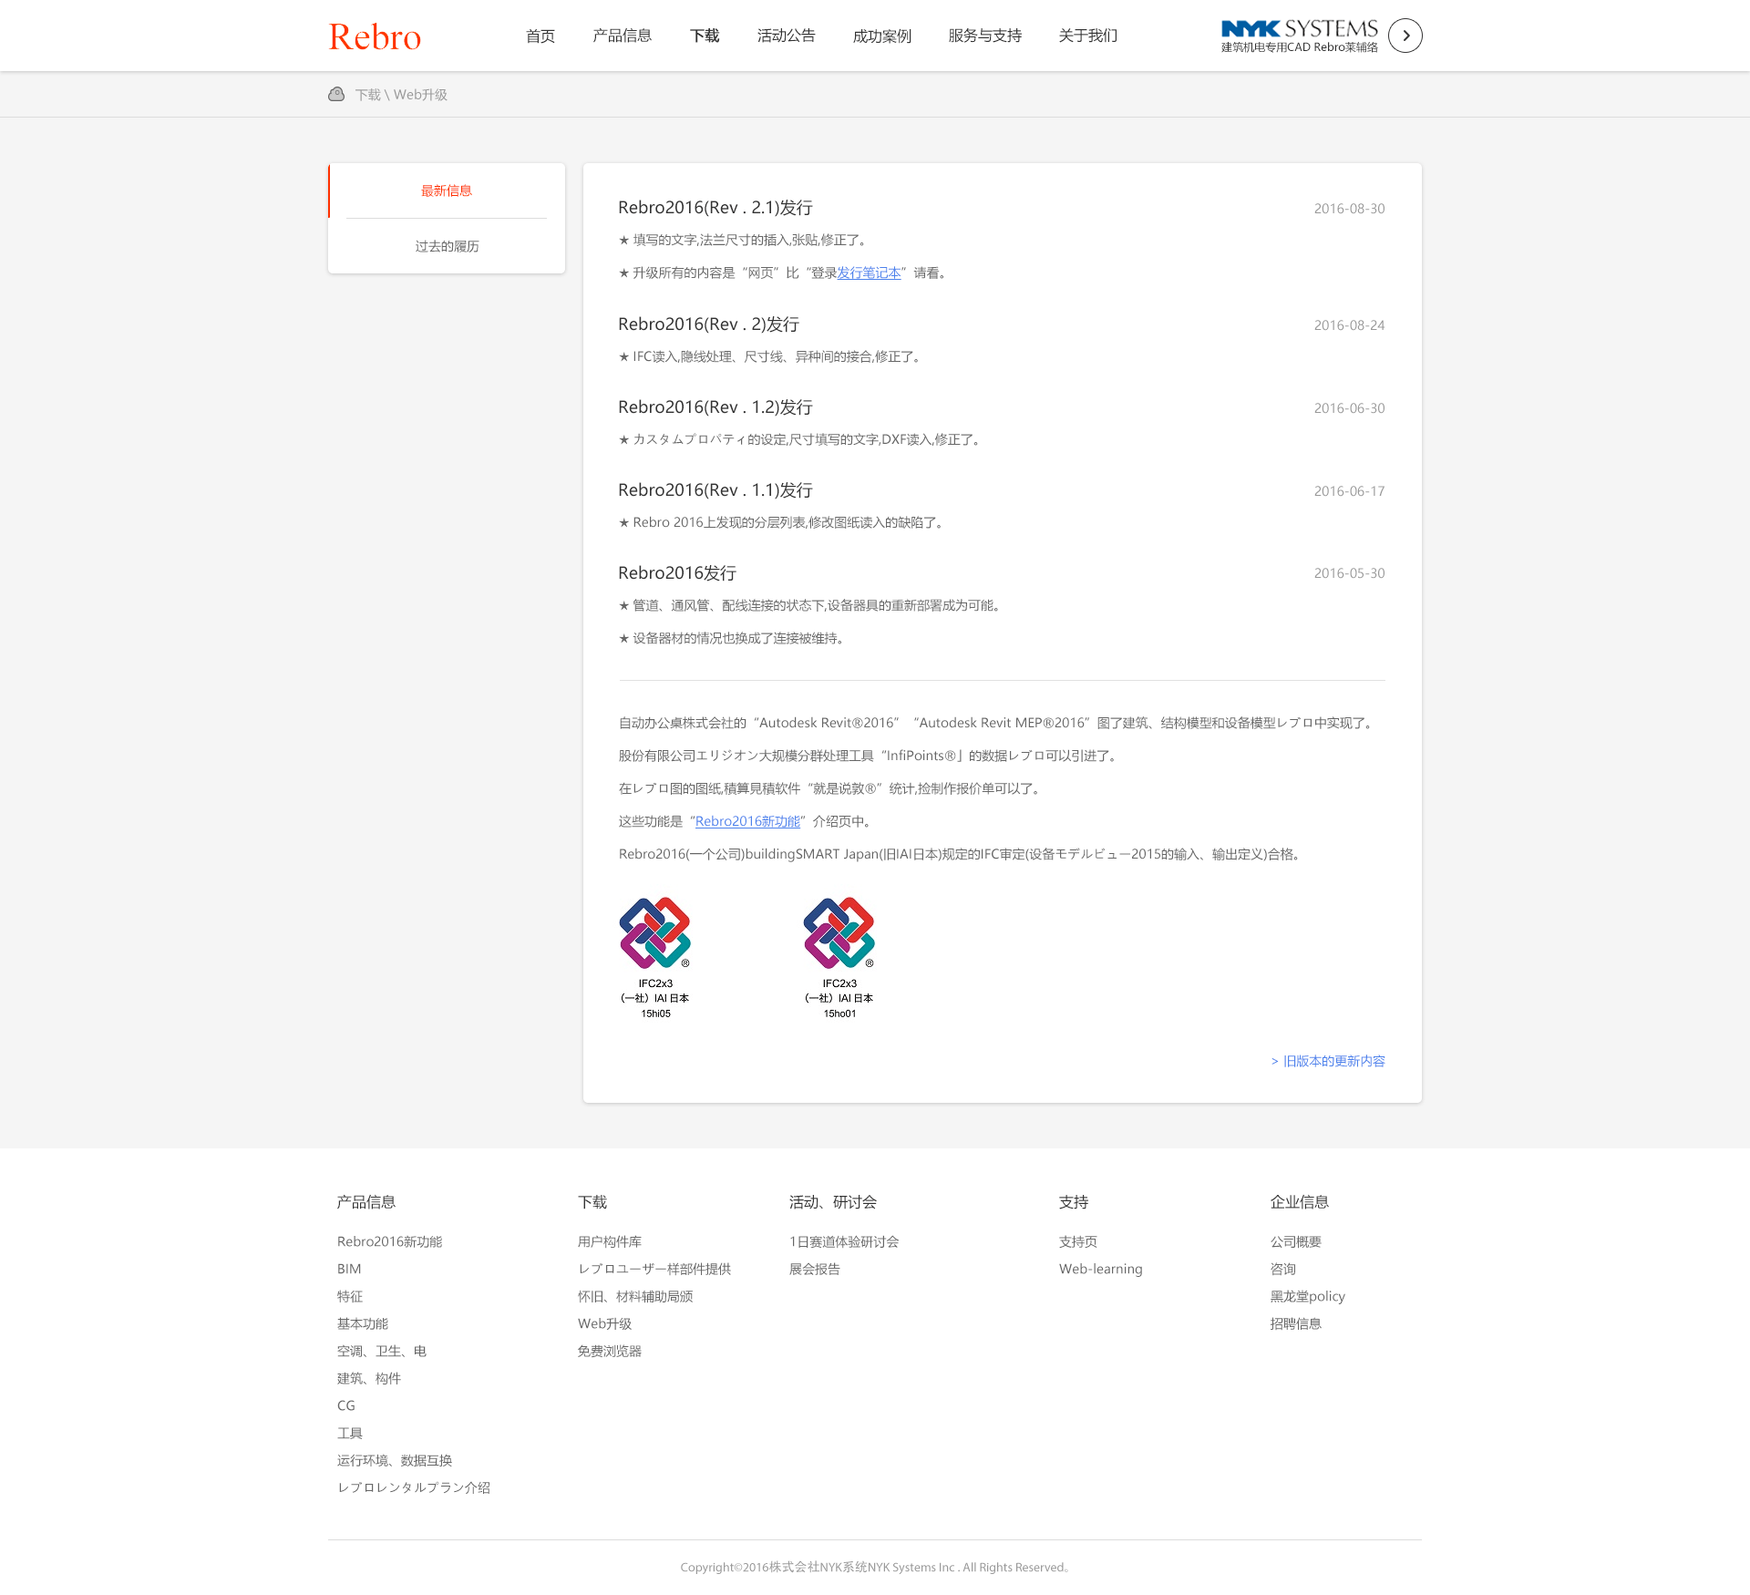
Task: Open footer link 免费浏览器
Action: tap(609, 1351)
